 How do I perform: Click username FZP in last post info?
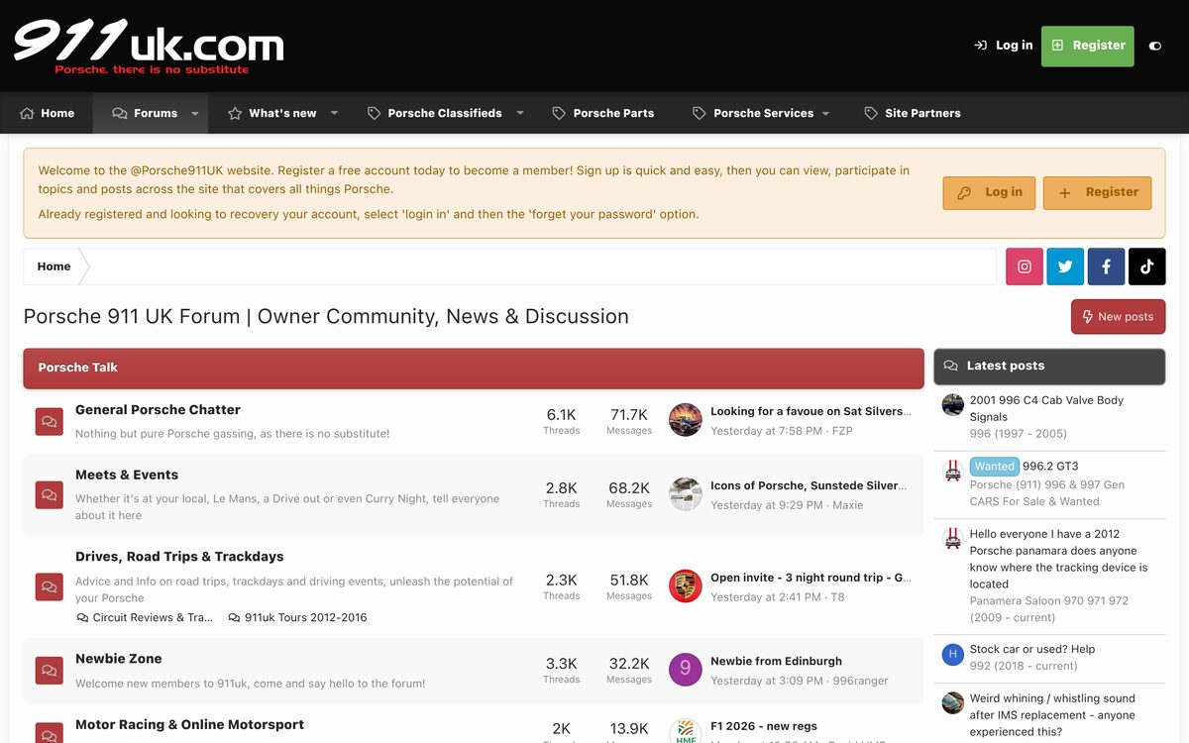(842, 431)
